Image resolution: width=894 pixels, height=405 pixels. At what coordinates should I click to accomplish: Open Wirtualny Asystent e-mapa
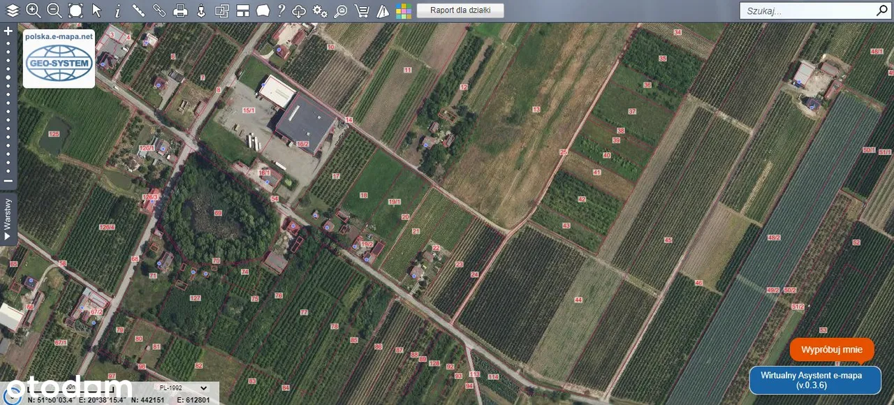pos(815,380)
